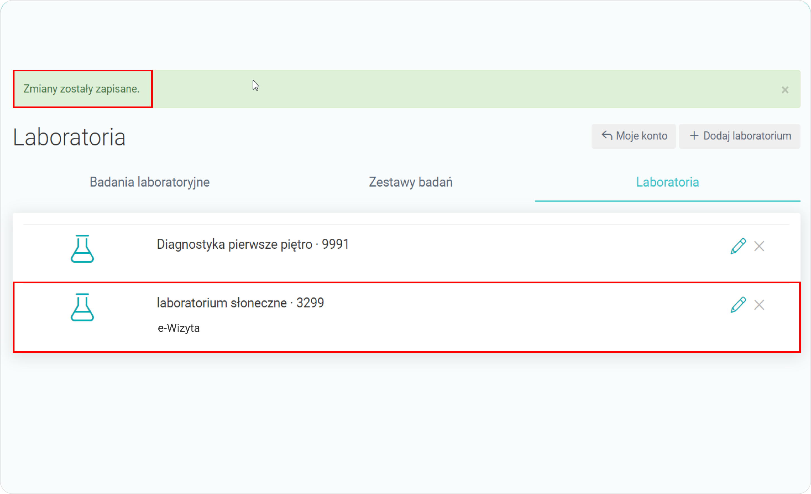Edit laboratorium słoneczne with pencil icon
Image resolution: width=811 pixels, height=494 pixels.
[x=738, y=305]
